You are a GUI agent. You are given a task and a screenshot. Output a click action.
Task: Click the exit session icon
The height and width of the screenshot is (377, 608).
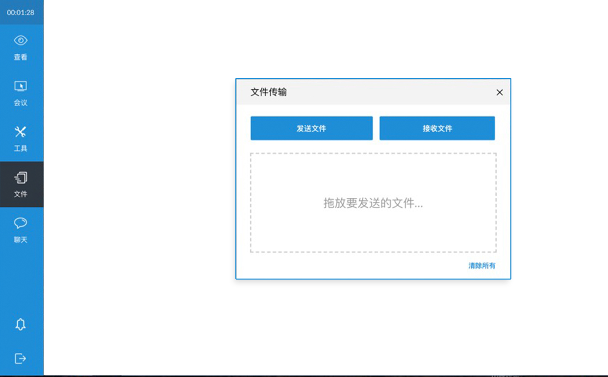[21, 358]
